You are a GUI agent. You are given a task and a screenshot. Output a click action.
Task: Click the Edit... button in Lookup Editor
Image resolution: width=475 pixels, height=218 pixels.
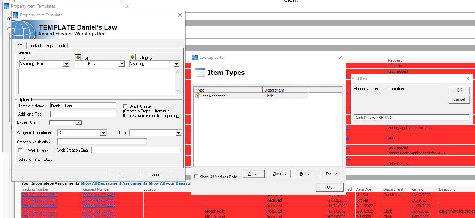306,174
